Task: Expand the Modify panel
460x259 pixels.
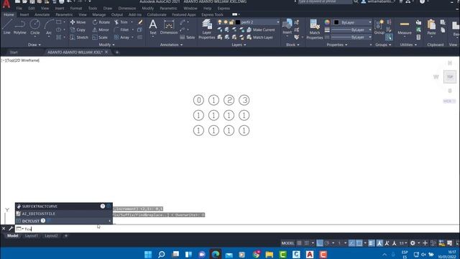Action: point(107,45)
